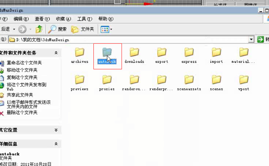Click 将这个文件夹发布到 Web link
Image resolution: width=269 pixels, height=166 pixels.
26,87
